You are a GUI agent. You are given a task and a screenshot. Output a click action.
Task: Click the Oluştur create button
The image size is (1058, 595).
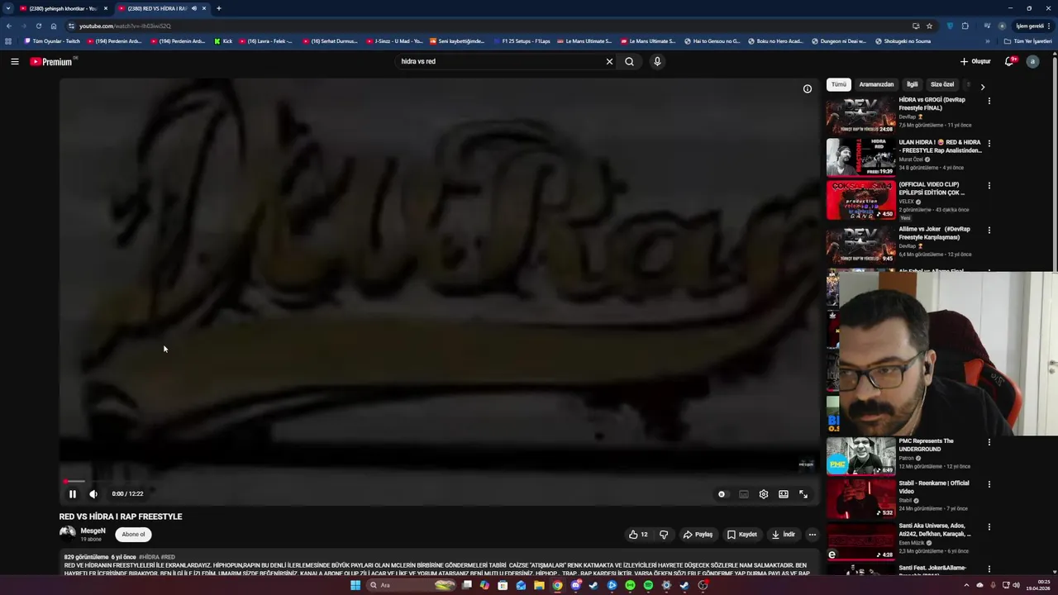click(975, 61)
